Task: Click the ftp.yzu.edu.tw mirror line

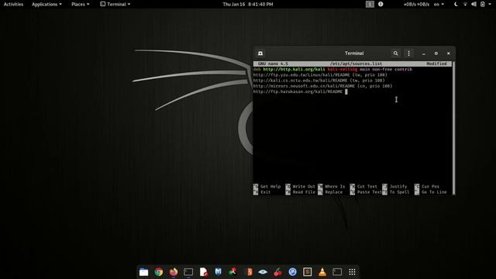Action: point(320,75)
